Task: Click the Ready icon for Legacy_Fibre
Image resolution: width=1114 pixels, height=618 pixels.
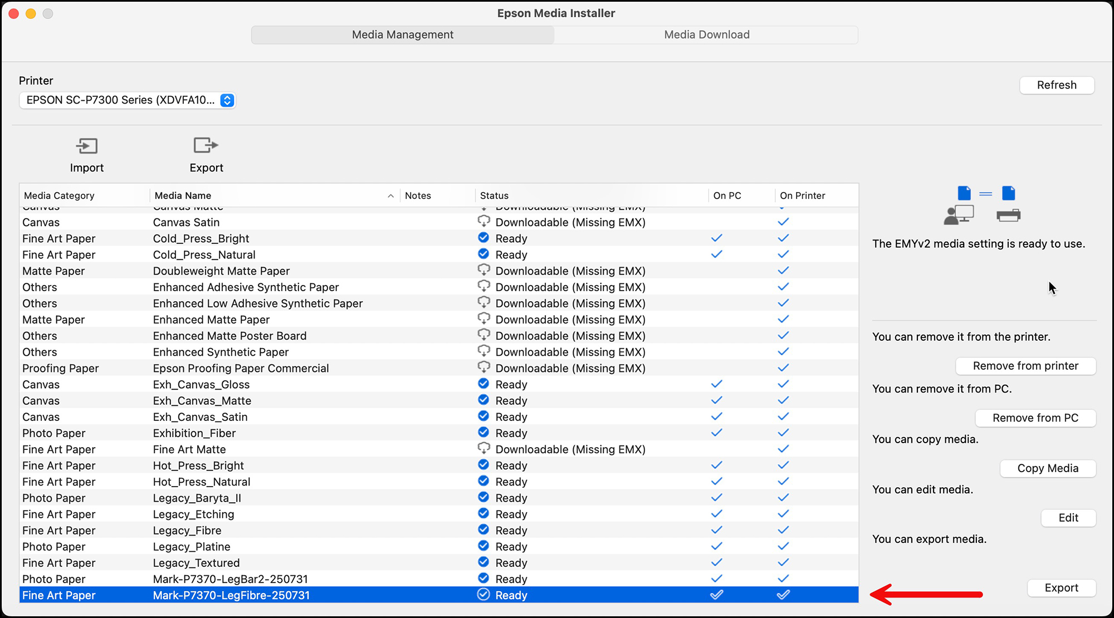Action: point(483,529)
